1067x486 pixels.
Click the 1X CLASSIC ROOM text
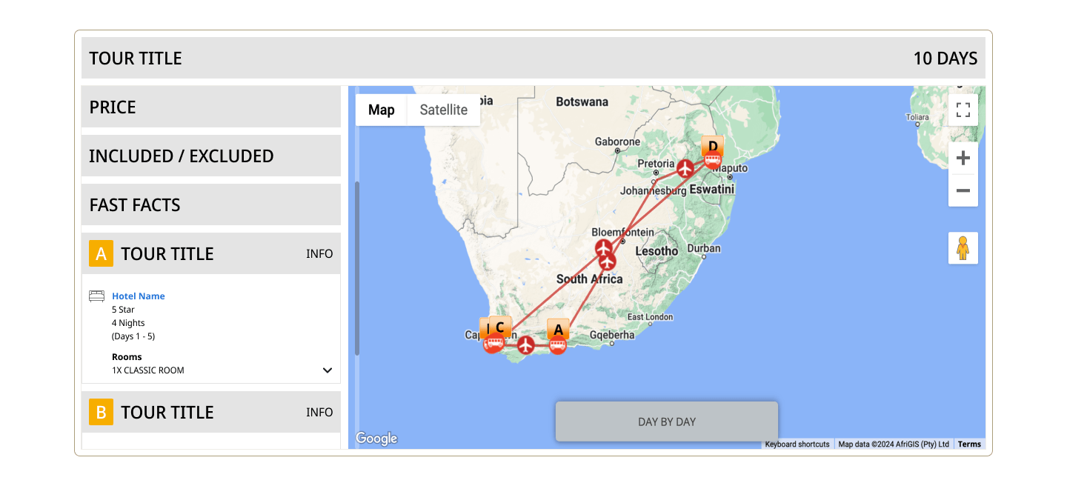point(148,370)
